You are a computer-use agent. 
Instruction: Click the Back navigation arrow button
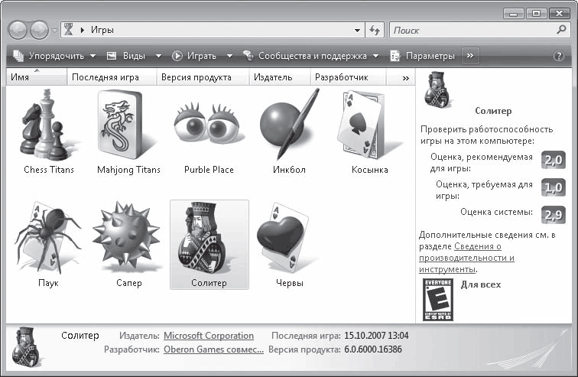(x=19, y=30)
